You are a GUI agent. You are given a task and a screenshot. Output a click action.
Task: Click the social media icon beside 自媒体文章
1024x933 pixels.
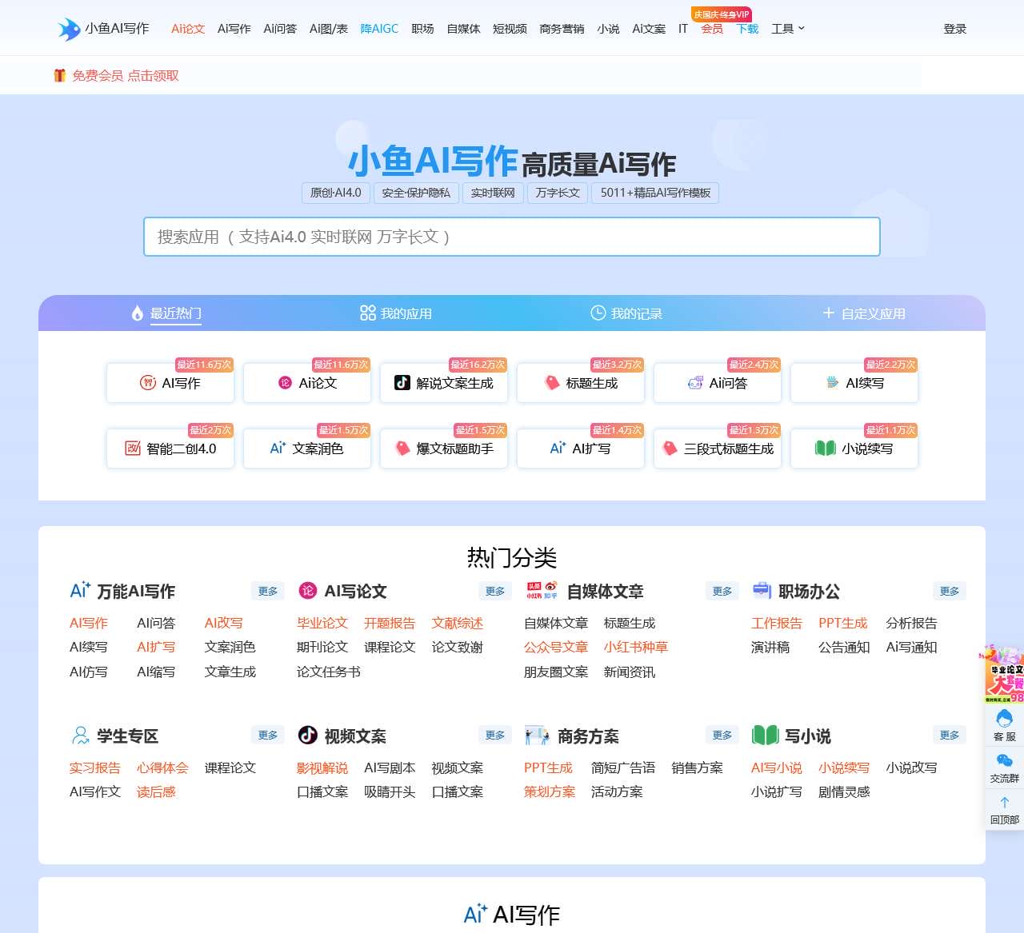tap(542, 591)
